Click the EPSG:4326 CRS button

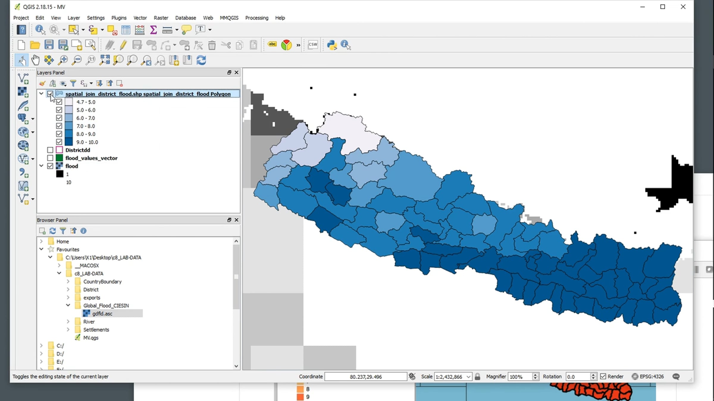pos(648,376)
